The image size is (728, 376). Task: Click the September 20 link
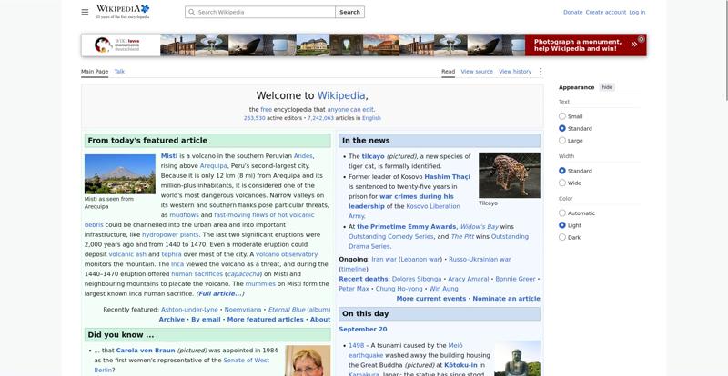point(363,329)
